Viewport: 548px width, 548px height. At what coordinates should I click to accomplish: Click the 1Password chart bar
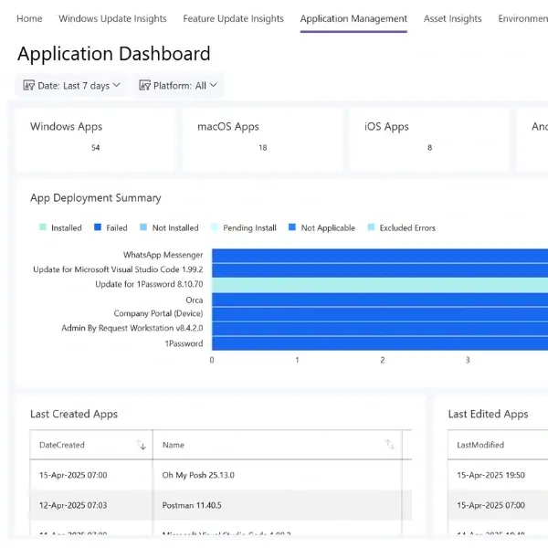tap(380, 343)
